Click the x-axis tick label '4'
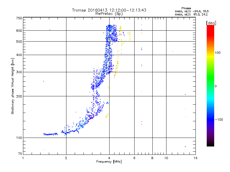230x172 pixels. 109,158
